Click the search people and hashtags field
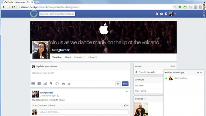The width and height of the screenshot is (206, 116). coord(57,14)
